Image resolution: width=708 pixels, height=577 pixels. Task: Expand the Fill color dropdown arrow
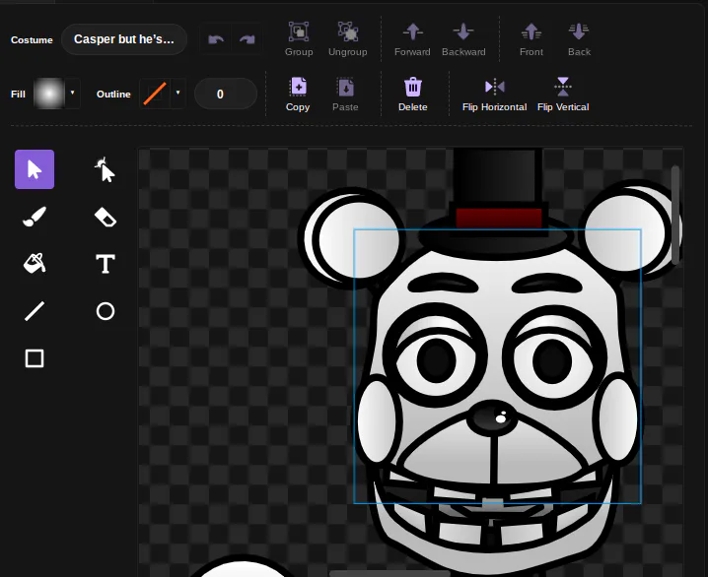coord(73,94)
